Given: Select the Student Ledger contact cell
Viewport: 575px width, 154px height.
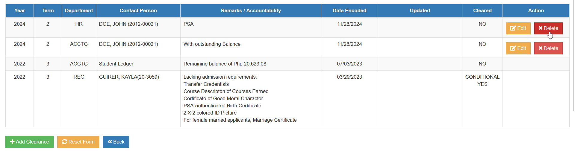Looking at the screenshot, I should (138, 64).
